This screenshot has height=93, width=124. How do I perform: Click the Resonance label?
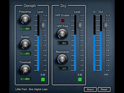click(62, 52)
